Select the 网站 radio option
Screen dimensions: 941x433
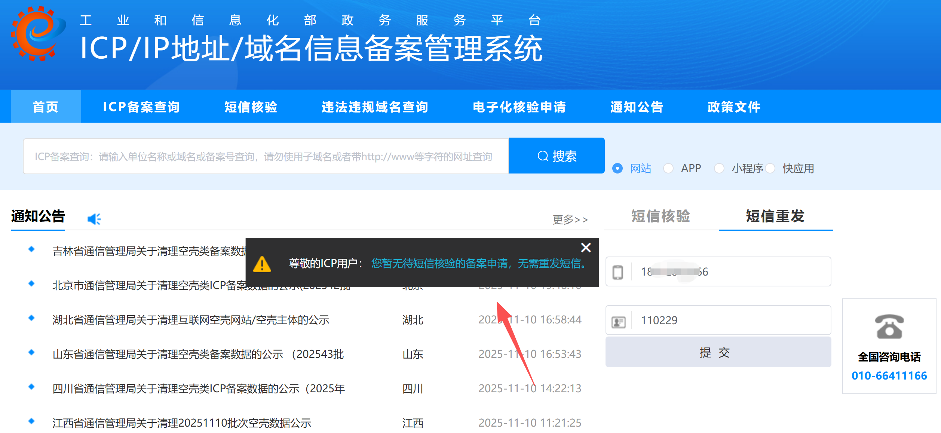tap(617, 168)
